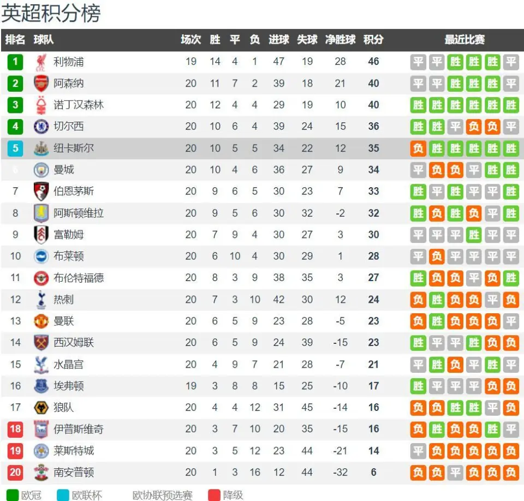The width and height of the screenshot is (524, 501).
Task: Click the cyan 欧联杯 legend swatch
Action: pyautogui.click(x=63, y=495)
